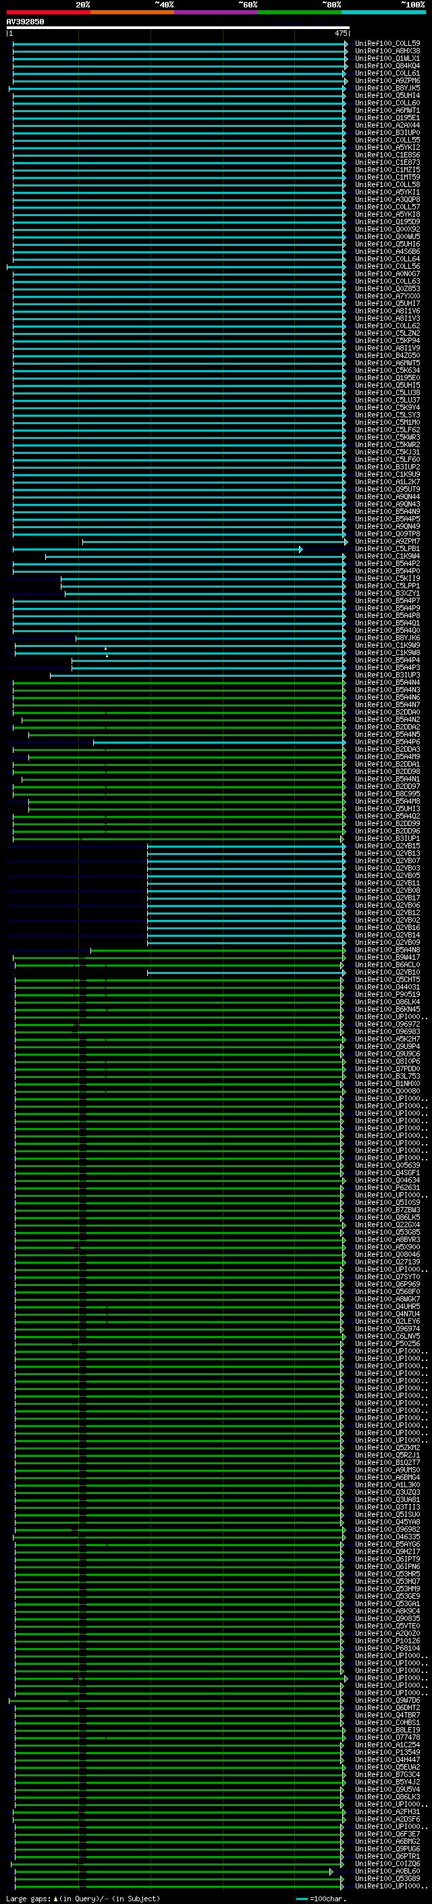
Task: Click the =100char. scale legend
Action: pyautogui.click(x=321, y=1898)
